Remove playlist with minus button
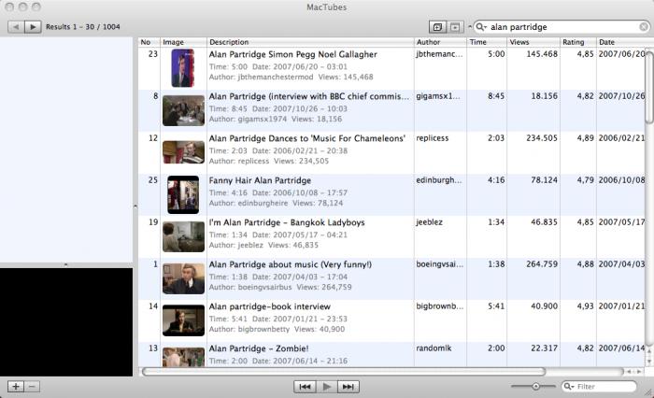The height and width of the screenshot is (398, 654). pyautogui.click(x=32, y=386)
